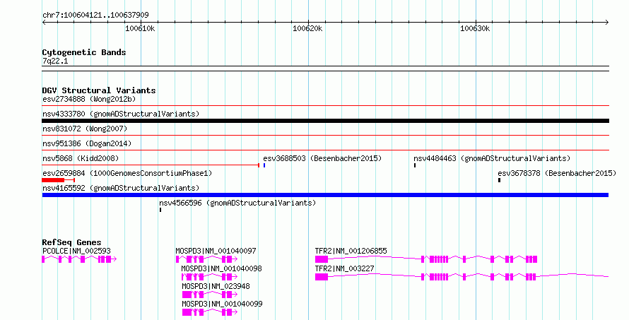Click the MOSPD3|NM_001040099 transcript label

pos(222,304)
